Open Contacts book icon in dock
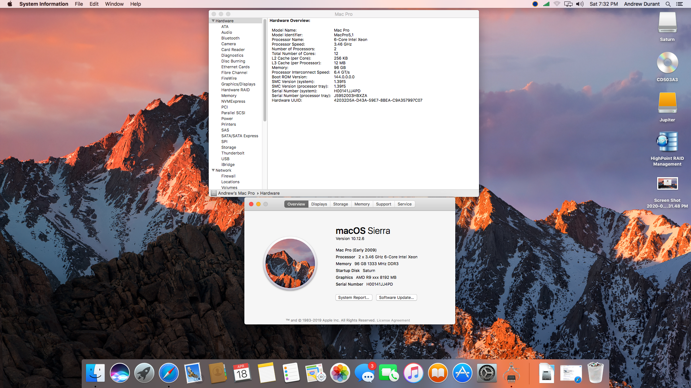The height and width of the screenshot is (388, 691). [x=218, y=373]
